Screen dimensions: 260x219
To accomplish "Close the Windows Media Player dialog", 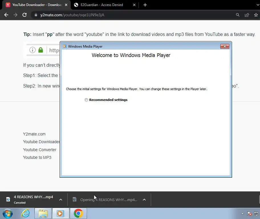I will (225, 46).
